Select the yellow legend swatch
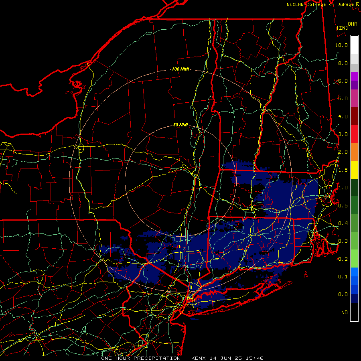 [354, 170]
